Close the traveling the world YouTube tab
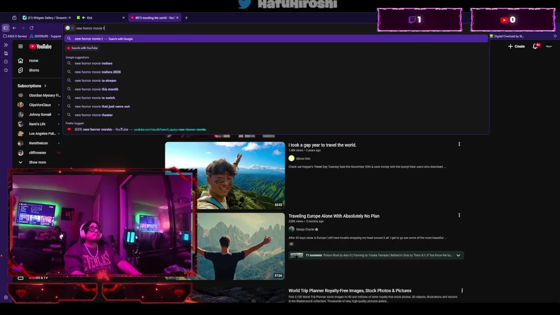This screenshot has height=315, width=560. click(x=177, y=18)
